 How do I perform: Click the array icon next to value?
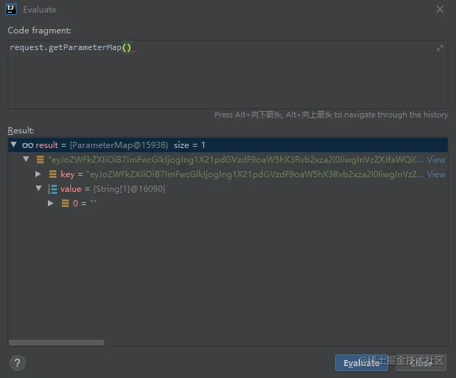[x=52, y=189]
